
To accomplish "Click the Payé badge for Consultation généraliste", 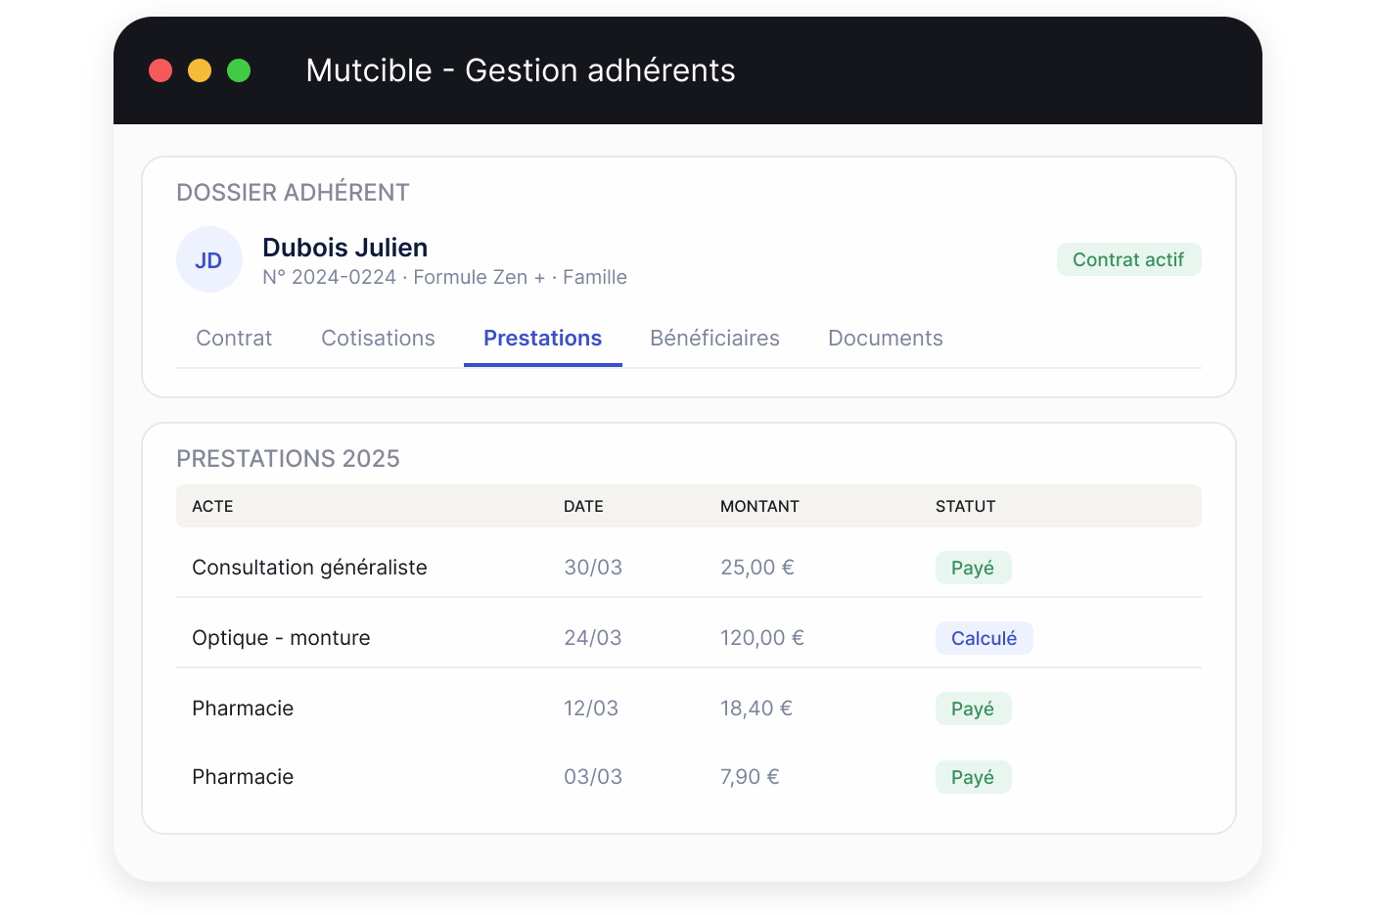I will 973,568.
